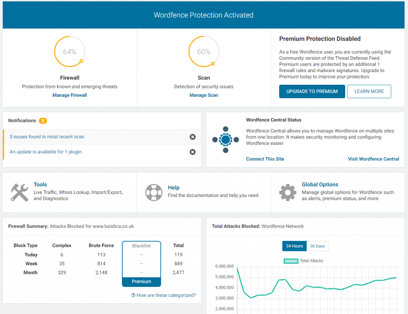408x314 pixels.
Task: Open the Manage Scan link
Action: pyautogui.click(x=204, y=95)
